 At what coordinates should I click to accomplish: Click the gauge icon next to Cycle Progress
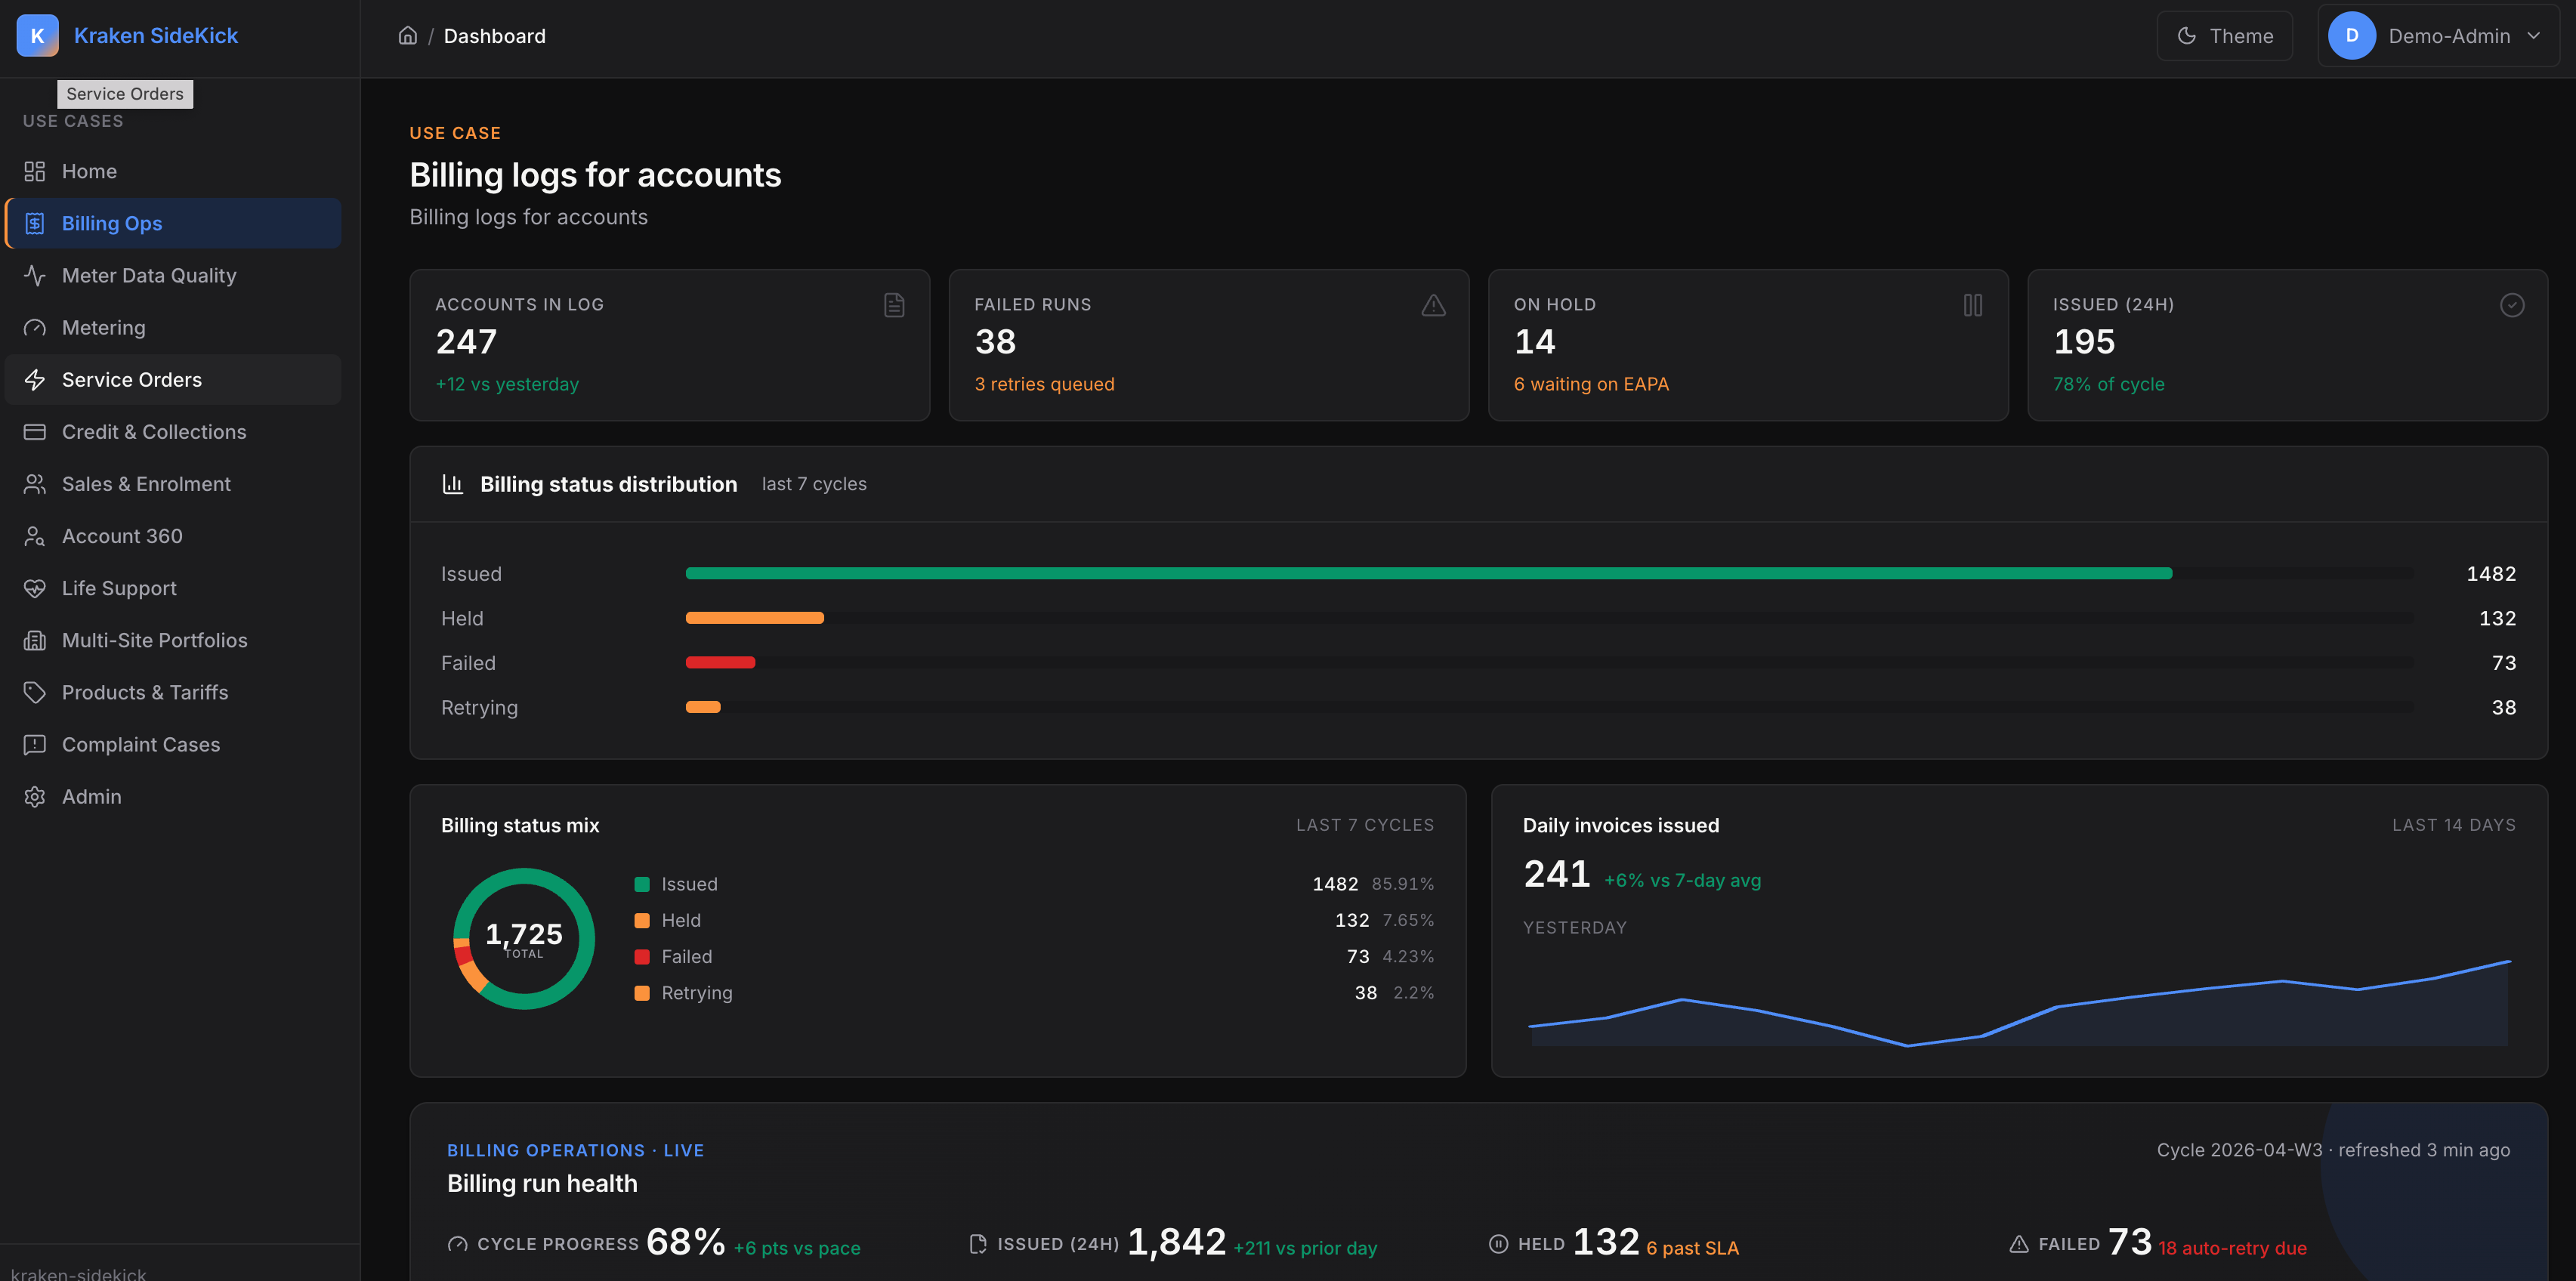coord(457,1244)
